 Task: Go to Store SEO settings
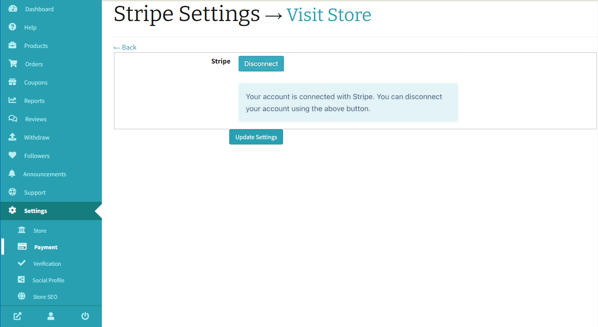pos(45,297)
